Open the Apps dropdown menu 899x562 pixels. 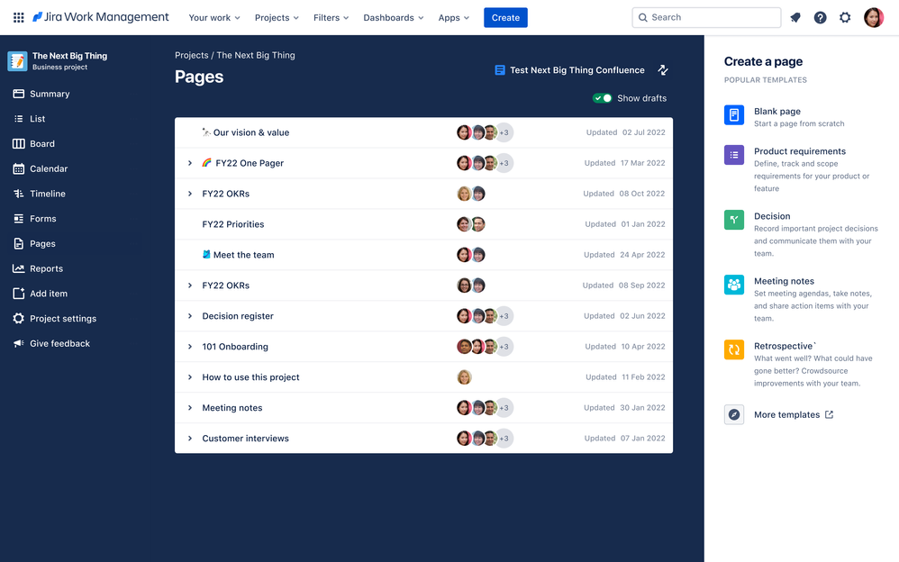(x=453, y=18)
